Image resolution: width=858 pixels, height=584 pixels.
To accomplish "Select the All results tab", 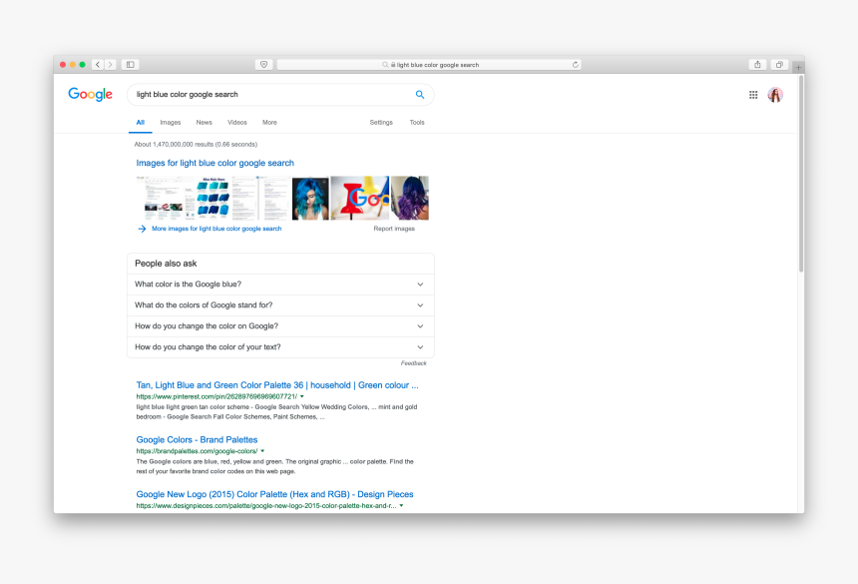I will 140,123.
